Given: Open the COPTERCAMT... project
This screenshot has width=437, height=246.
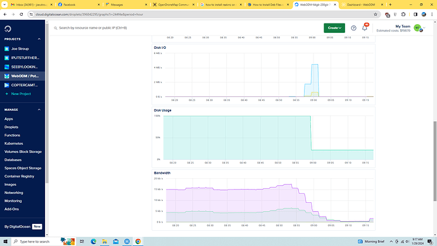Looking at the screenshot, I should click(25, 85).
